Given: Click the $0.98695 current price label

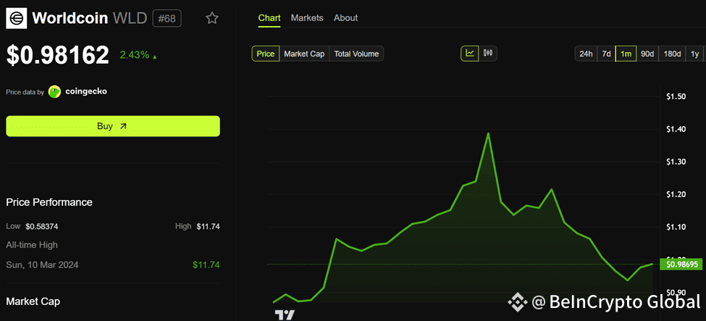Looking at the screenshot, I should click(x=681, y=264).
